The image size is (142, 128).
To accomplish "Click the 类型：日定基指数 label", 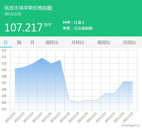I will click(78, 28).
